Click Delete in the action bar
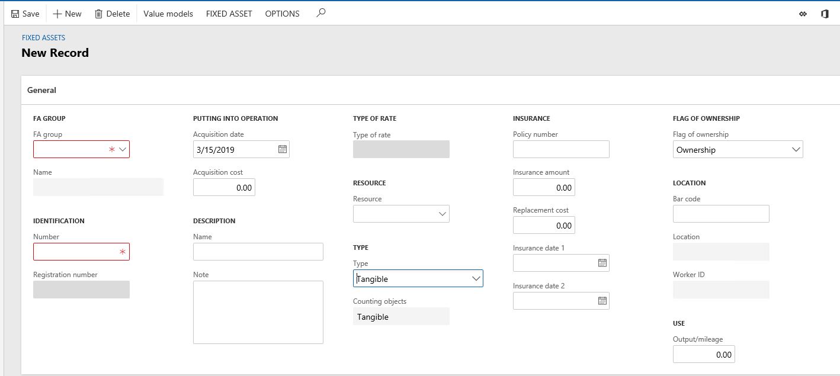Viewport: 840px width, 376px height. 112,14
